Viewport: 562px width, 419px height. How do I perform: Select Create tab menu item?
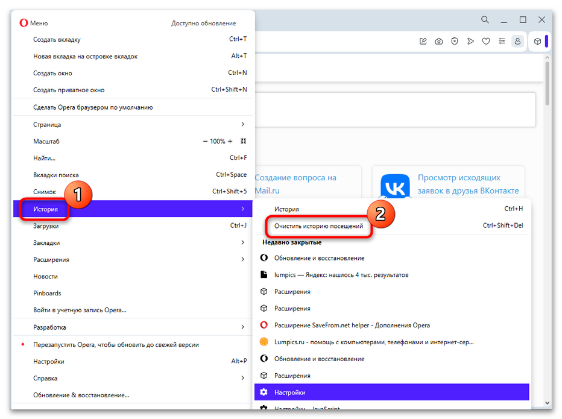point(133,39)
